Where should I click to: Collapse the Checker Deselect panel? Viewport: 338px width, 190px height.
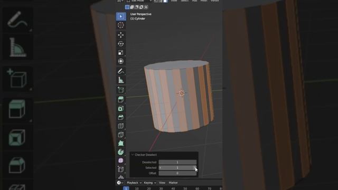[133, 155]
